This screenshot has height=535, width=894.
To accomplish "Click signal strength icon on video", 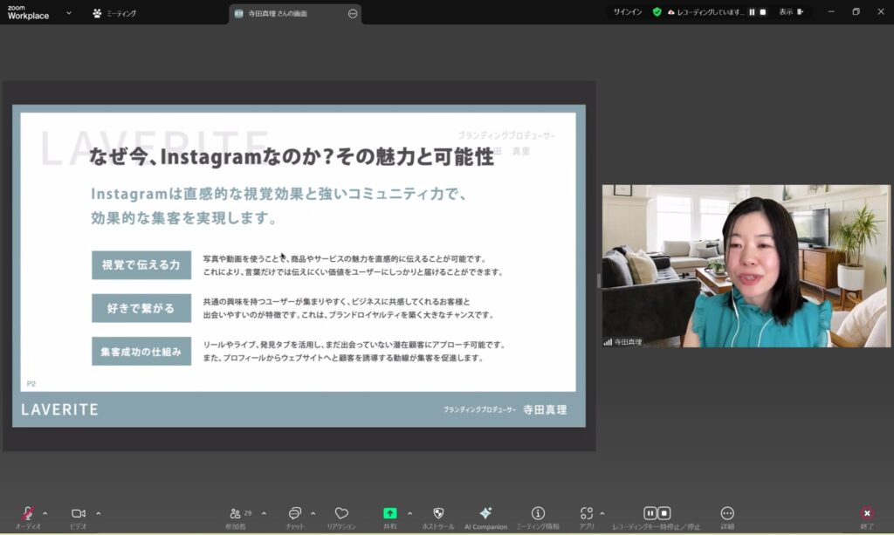I will coord(608,342).
